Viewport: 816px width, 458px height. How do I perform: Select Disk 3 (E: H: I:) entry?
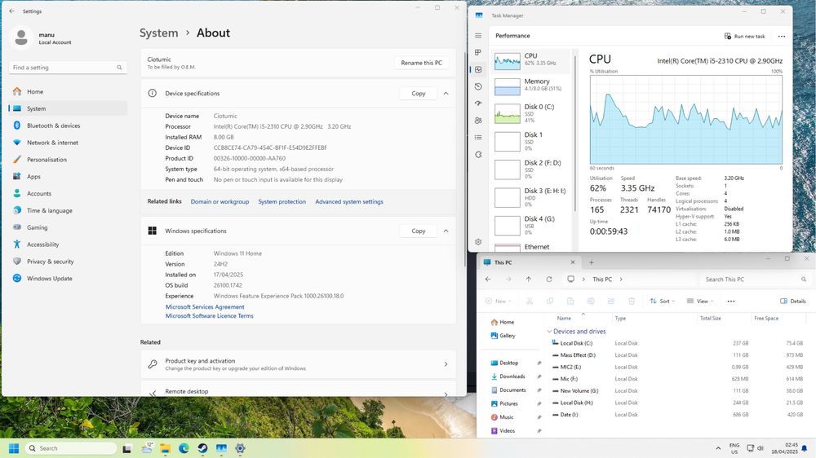(531, 197)
